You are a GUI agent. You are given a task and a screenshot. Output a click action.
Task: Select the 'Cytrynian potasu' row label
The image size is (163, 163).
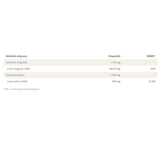coord(15,75)
